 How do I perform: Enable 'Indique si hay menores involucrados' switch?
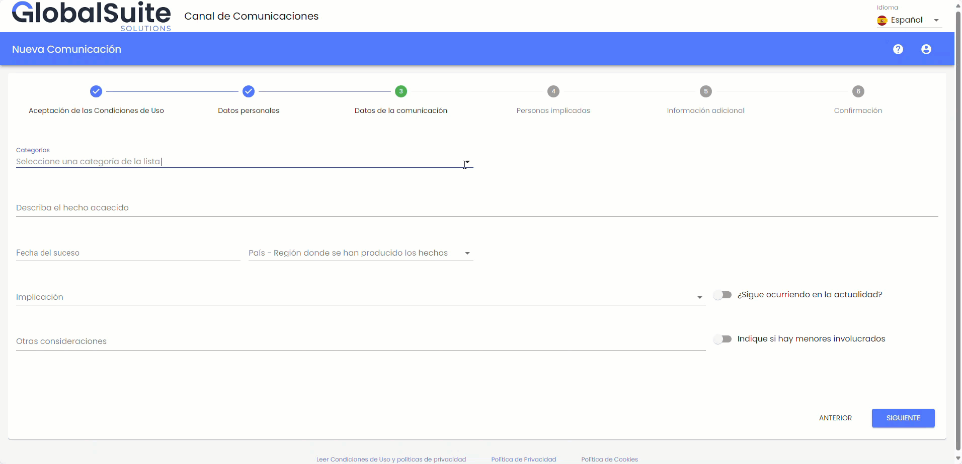[723, 339]
